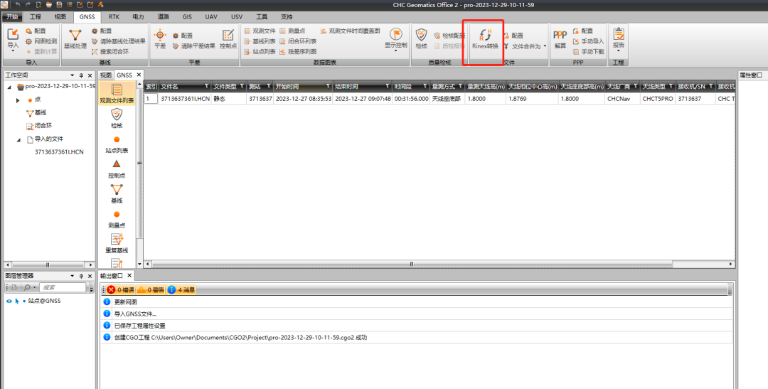Select 3713637361I.HCN in the workspace tree
This screenshot has width=768, height=389.
tap(59, 152)
